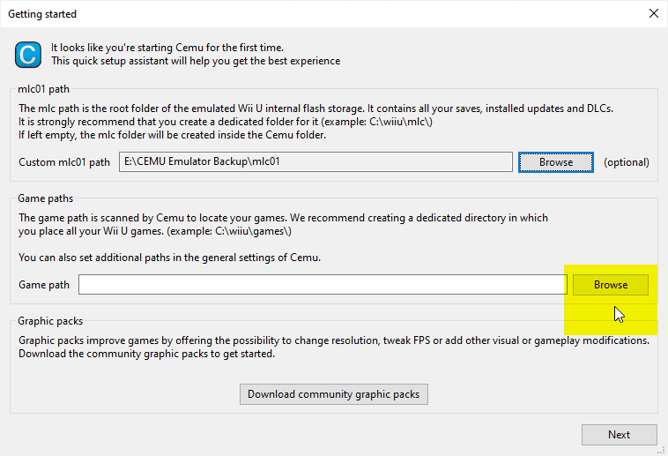The height and width of the screenshot is (456, 668).
Task: Click the empty Game path input field
Action: [x=323, y=285]
